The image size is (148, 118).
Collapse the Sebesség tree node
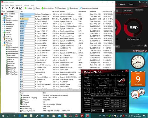[2, 45]
